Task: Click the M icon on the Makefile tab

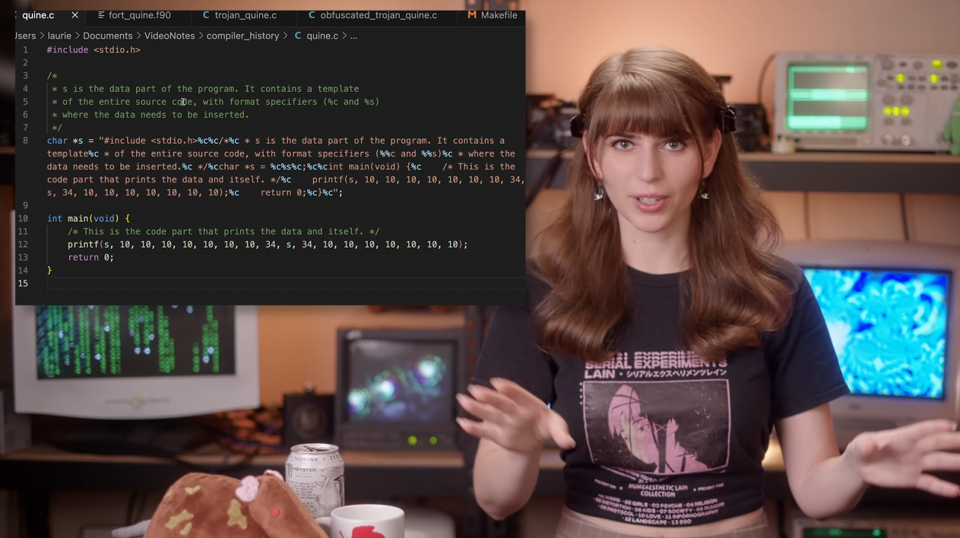Action: pyautogui.click(x=472, y=15)
